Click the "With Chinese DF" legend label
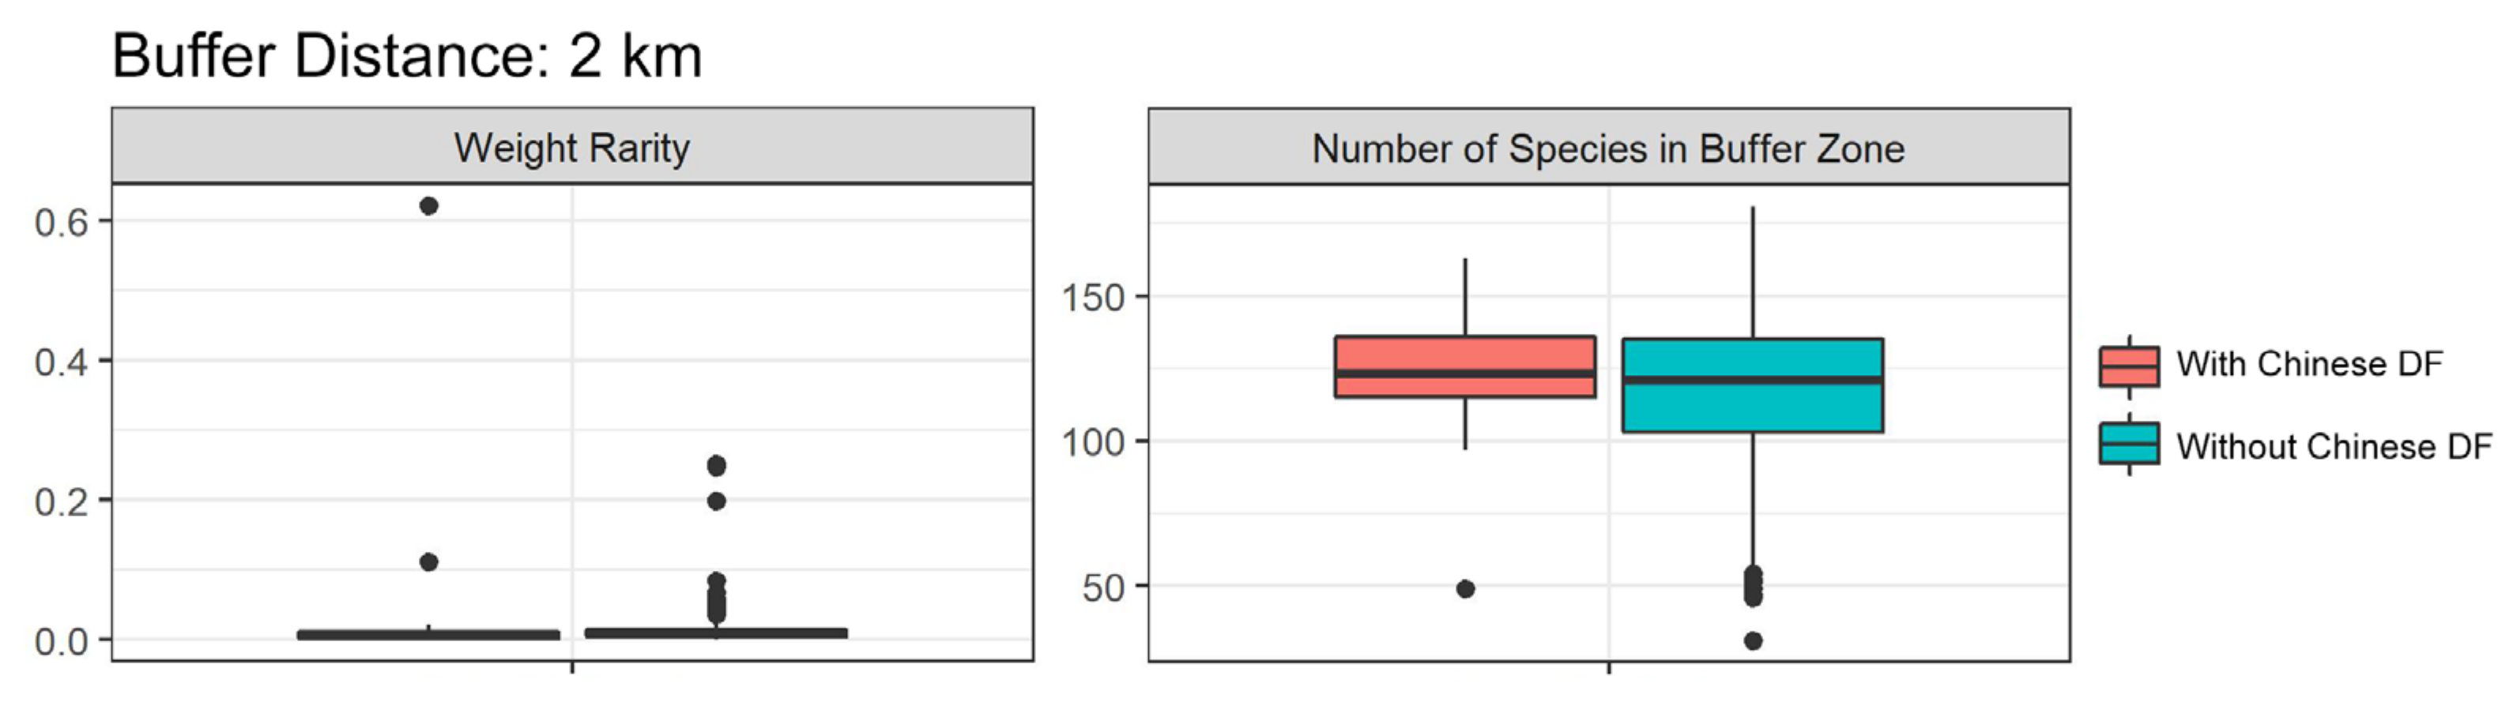2513x717 pixels. click(2309, 364)
